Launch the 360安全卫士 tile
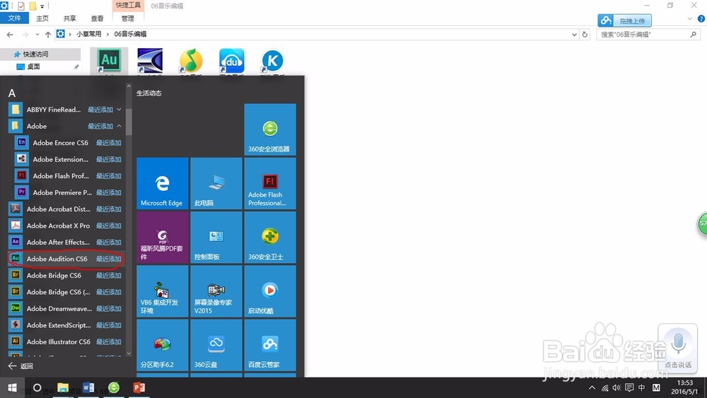Screen dimensions: 707x398 [x=270, y=237]
